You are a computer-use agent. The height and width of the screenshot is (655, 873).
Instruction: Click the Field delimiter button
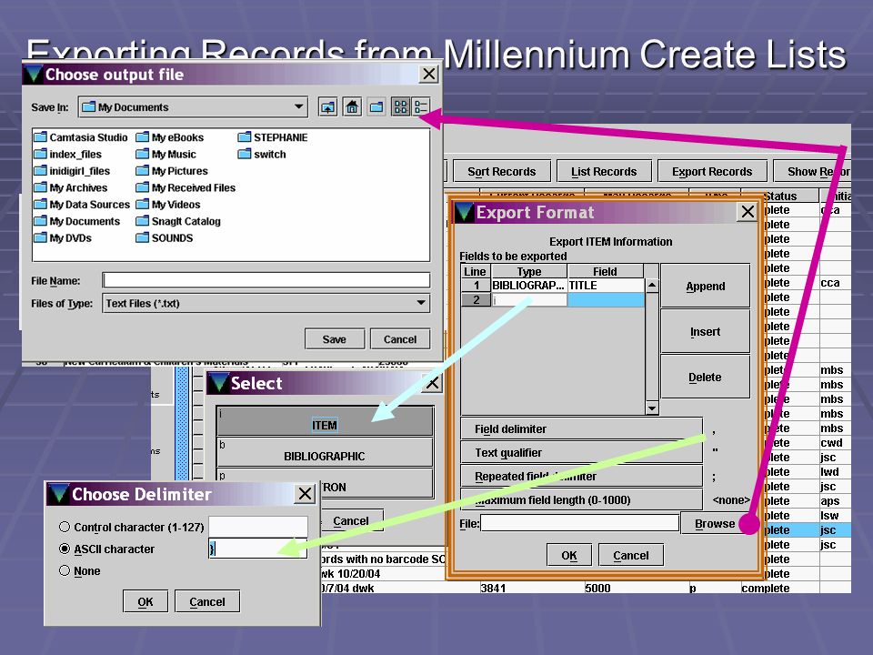coord(581,428)
